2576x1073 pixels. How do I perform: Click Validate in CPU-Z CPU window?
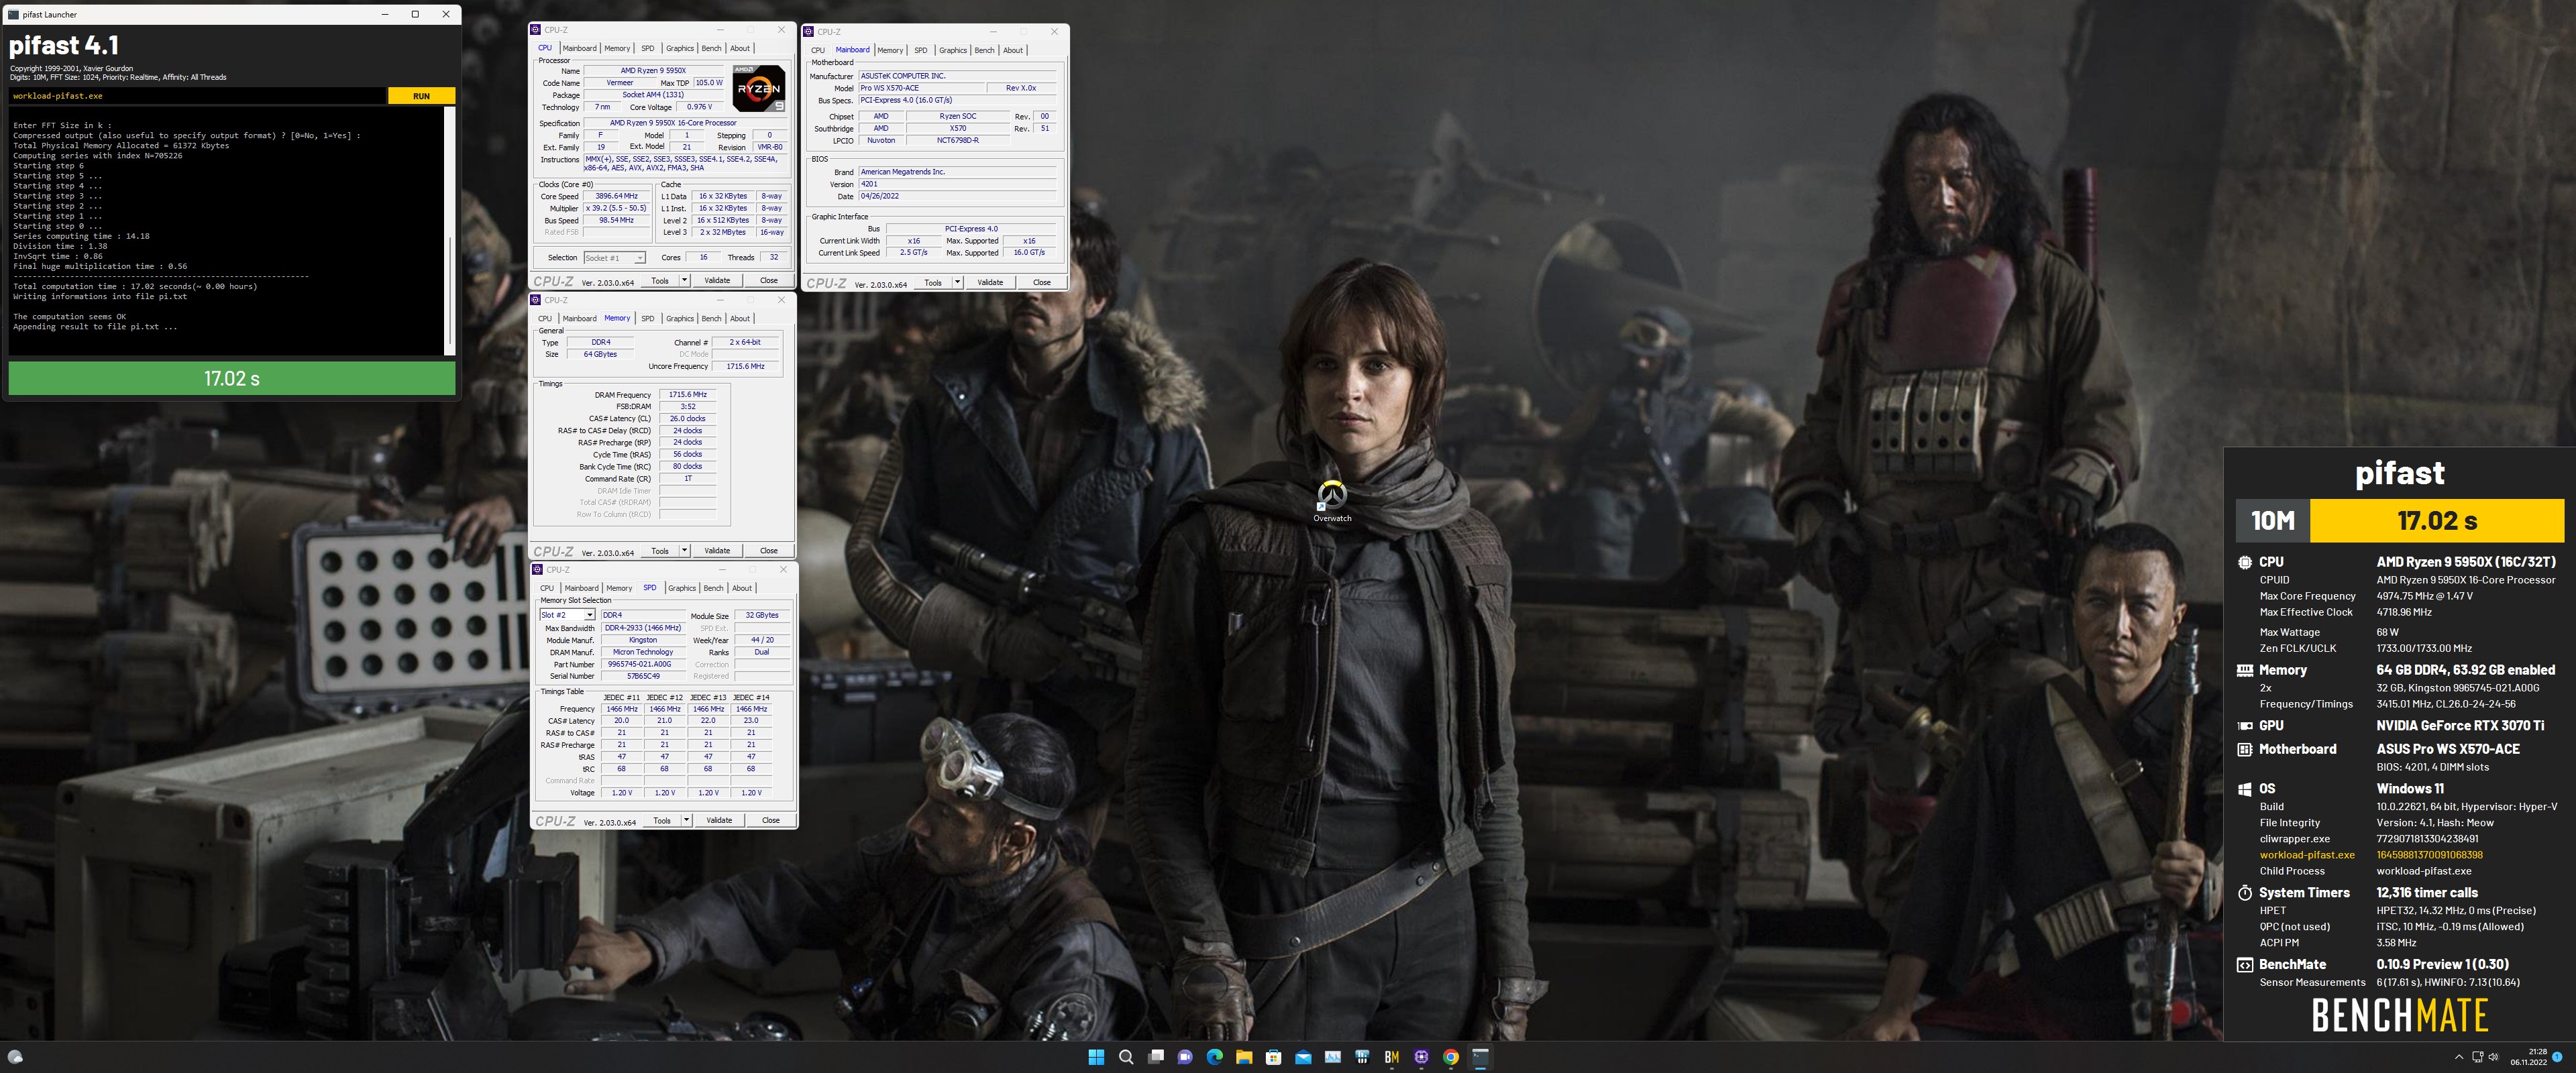(x=717, y=280)
